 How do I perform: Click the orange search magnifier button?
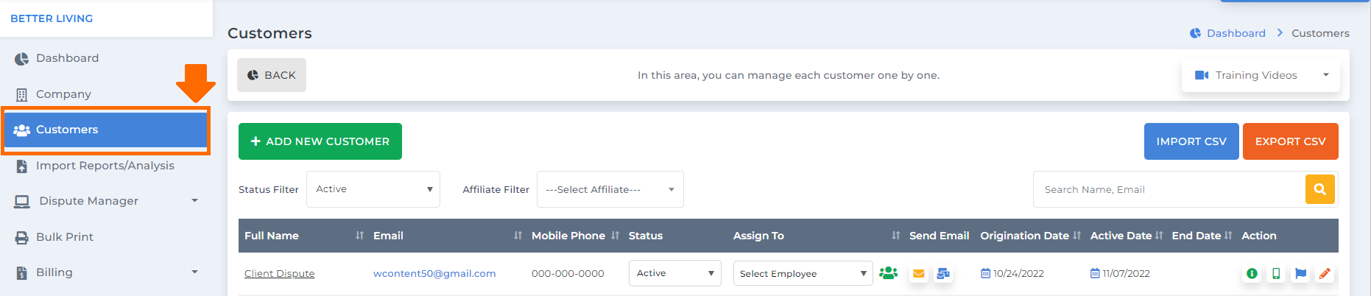(1319, 189)
